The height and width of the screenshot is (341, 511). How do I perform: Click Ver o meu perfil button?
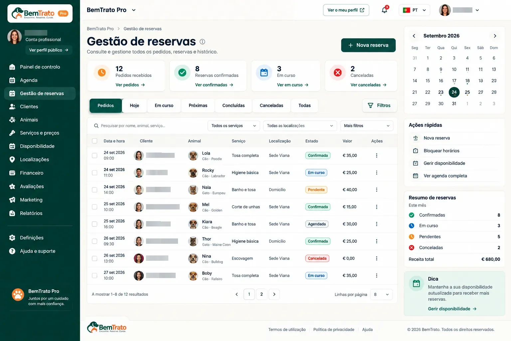346,10
